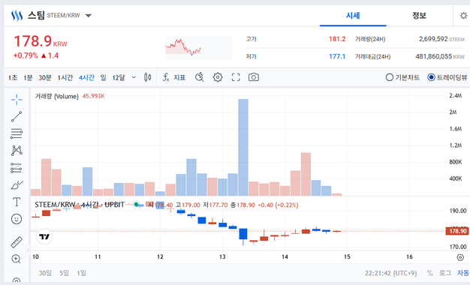Select the brush drawing tool
The width and height of the screenshot is (470, 285).
tap(17, 185)
